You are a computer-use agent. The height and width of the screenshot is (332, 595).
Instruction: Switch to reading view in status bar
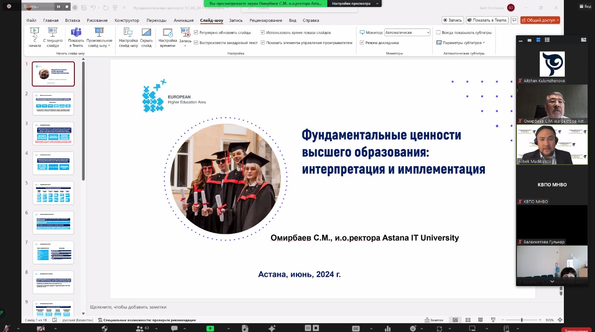(481, 320)
